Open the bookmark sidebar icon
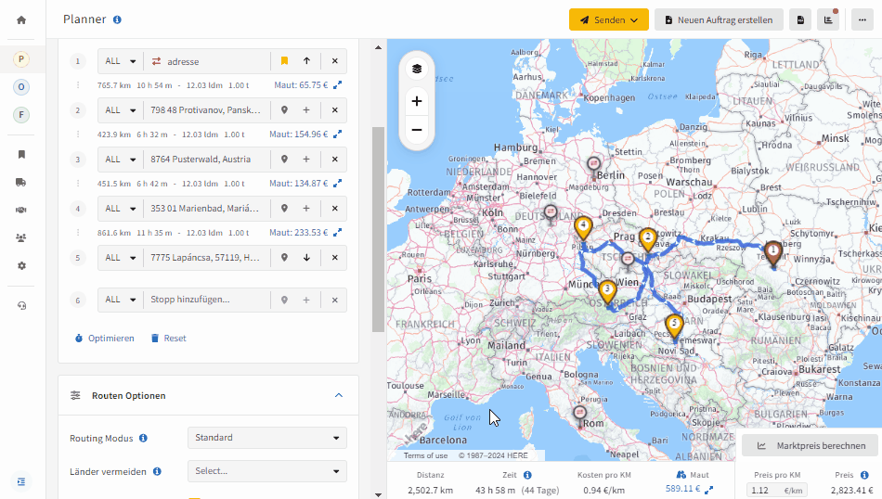Image resolution: width=882 pixels, height=499 pixels. click(21, 154)
